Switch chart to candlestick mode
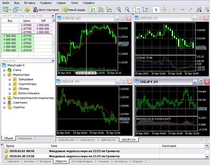The height and width of the screenshot is (165, 210). (x=101, y=10)
